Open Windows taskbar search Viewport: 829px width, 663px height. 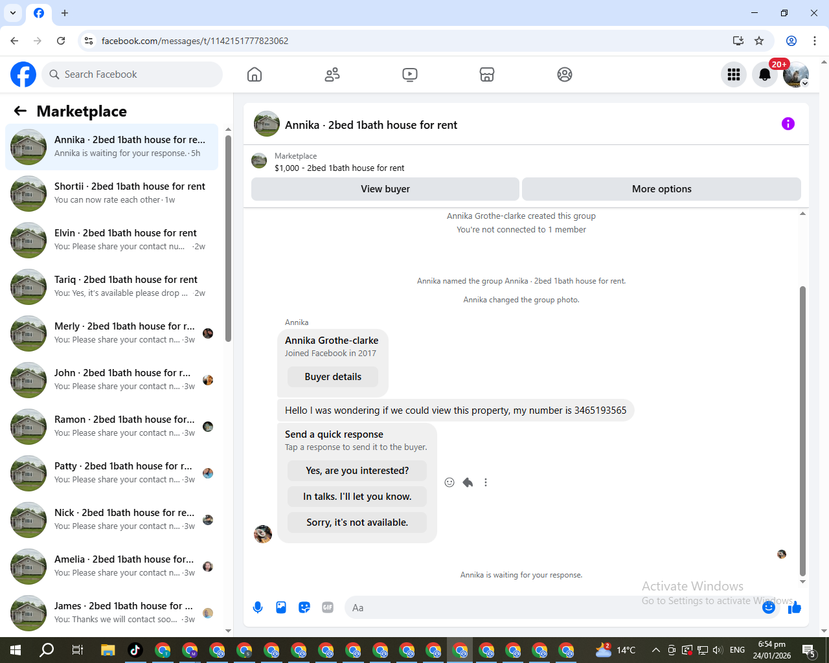coord(47,650)
